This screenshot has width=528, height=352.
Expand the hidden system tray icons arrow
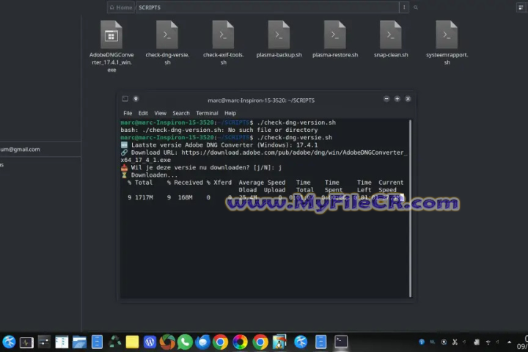pyautogui.click(x=509, y=342)
